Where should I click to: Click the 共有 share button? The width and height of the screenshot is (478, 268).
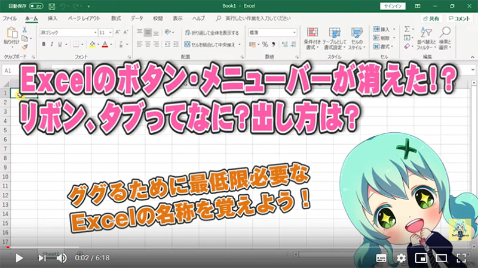click(431, 18)
